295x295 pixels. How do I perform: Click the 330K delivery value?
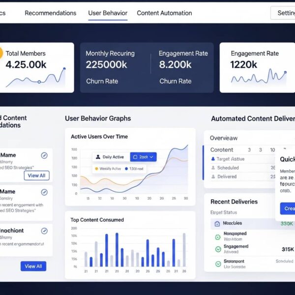pyautogui.click(x=287, y=224)
